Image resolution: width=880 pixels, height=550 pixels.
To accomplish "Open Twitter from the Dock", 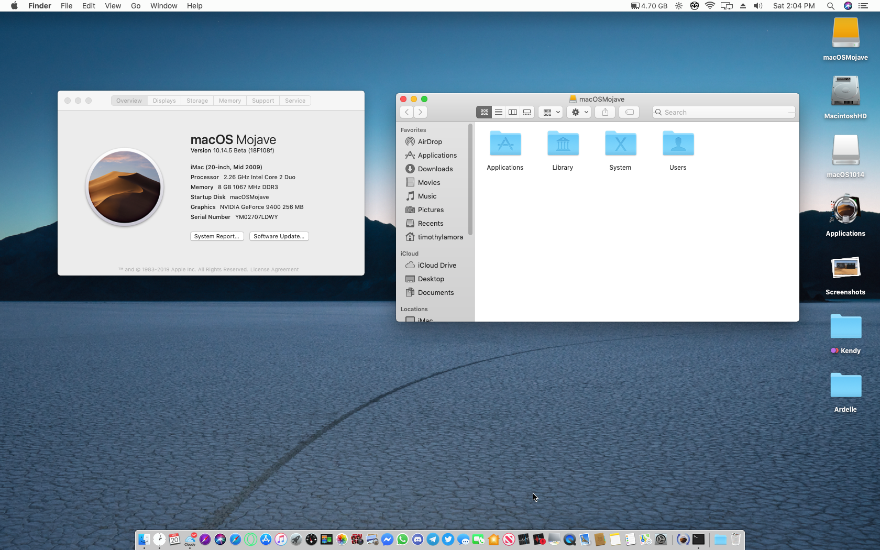I will (448, 539).
